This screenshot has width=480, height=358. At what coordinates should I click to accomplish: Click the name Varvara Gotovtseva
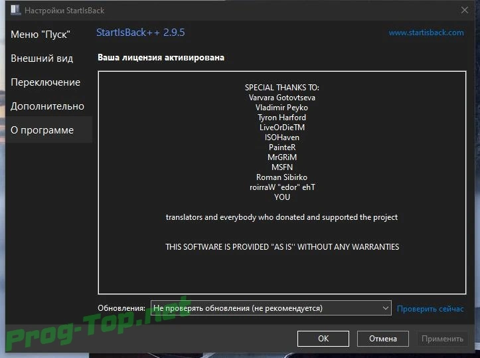[282, 98]
